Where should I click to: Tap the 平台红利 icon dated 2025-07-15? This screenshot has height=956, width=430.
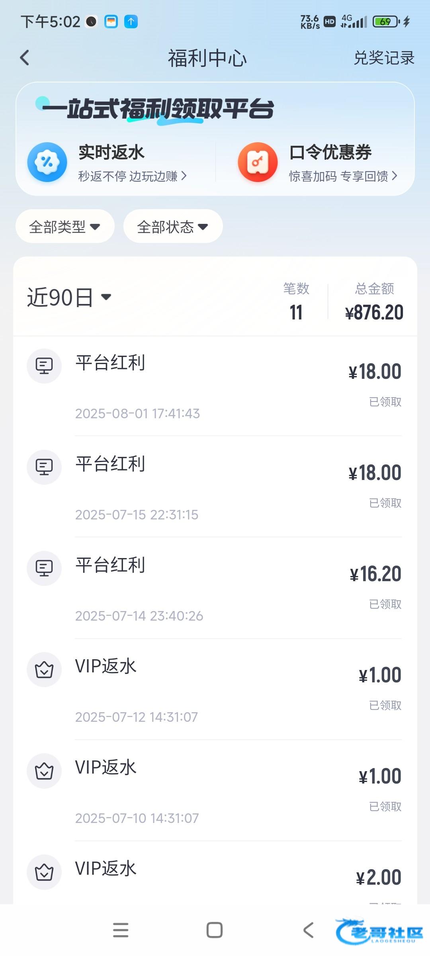(44, 467)
